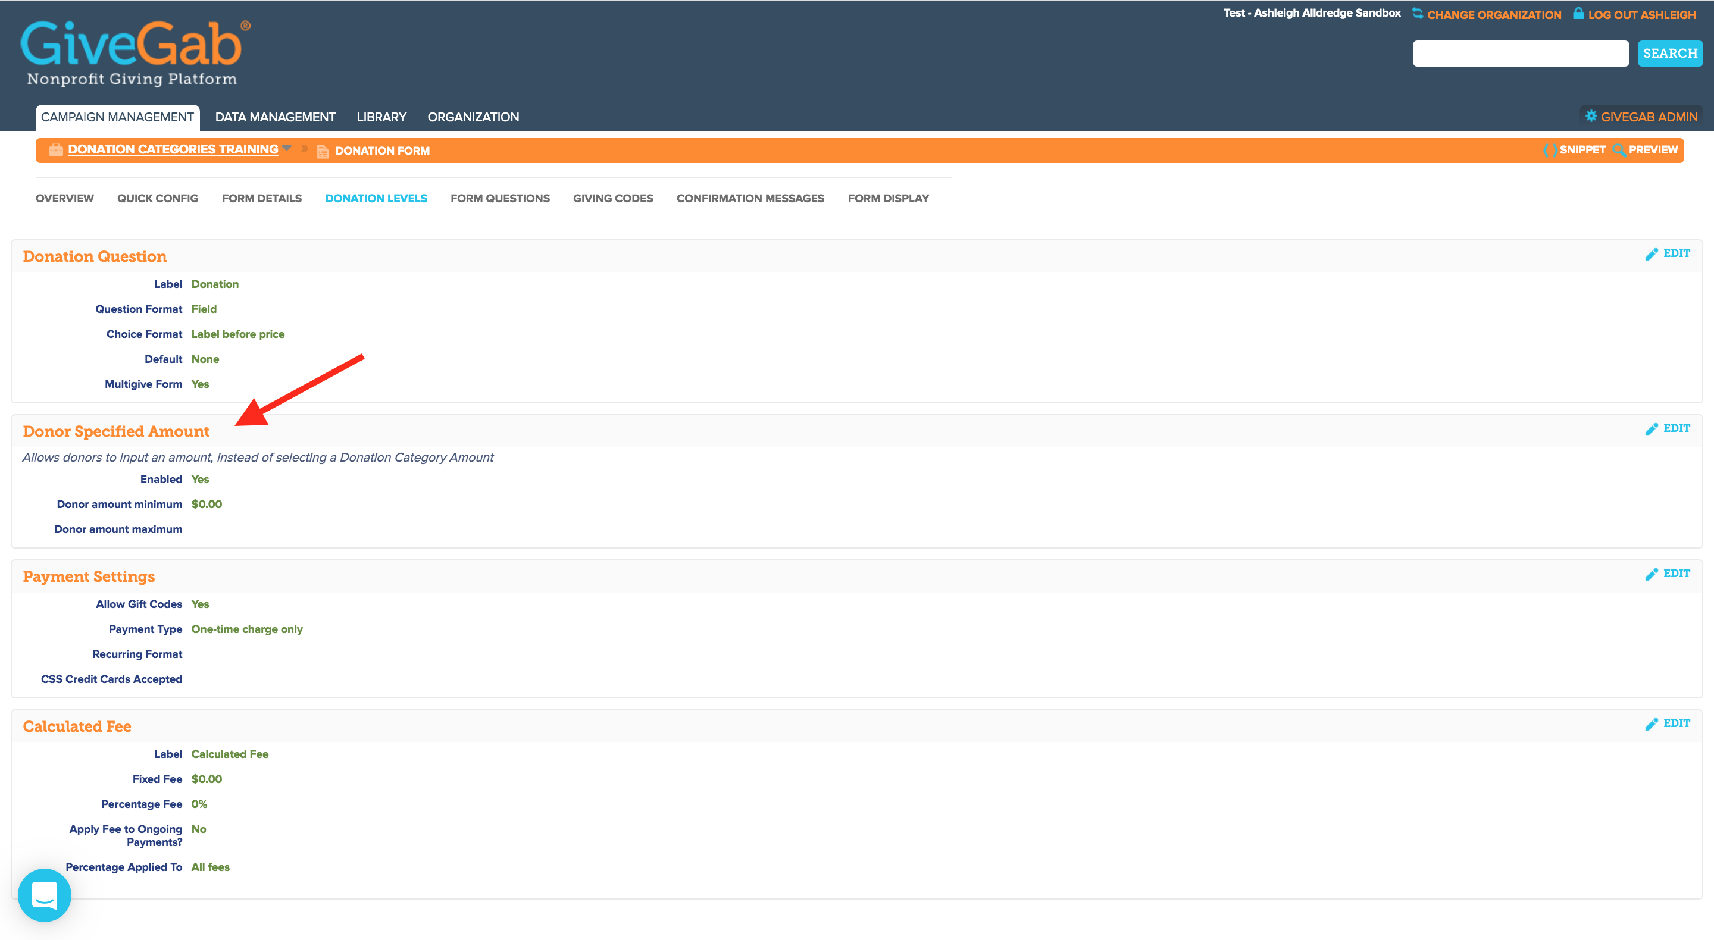Screen dimensions: 1714x940
Task: Click the Calculated Fee heading
Action: click(77, 726)
